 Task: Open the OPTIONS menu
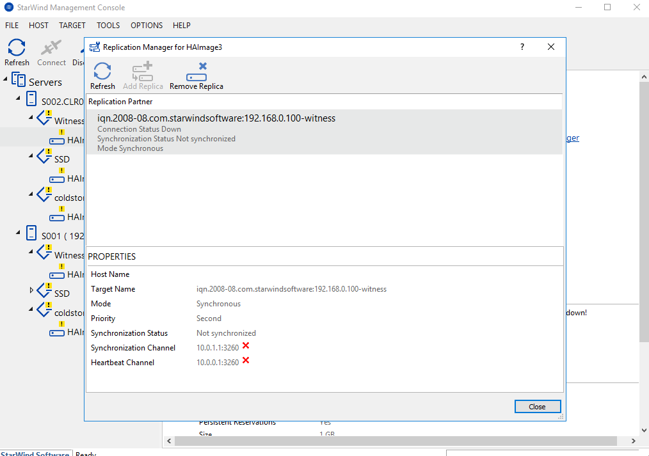[x=147, y=26]
